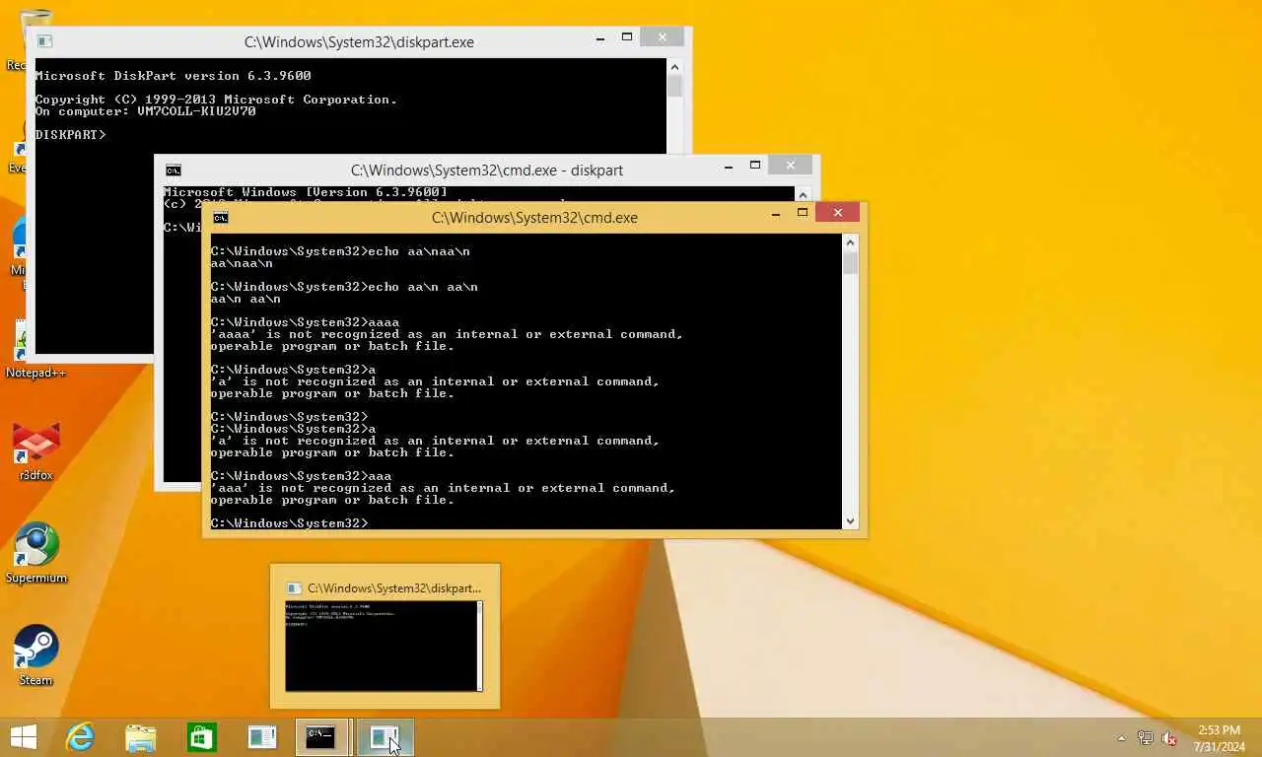Click the taskbar icon between Store and Command Prompt
This screenshot has height=757, width=1262.
[262, 736]
